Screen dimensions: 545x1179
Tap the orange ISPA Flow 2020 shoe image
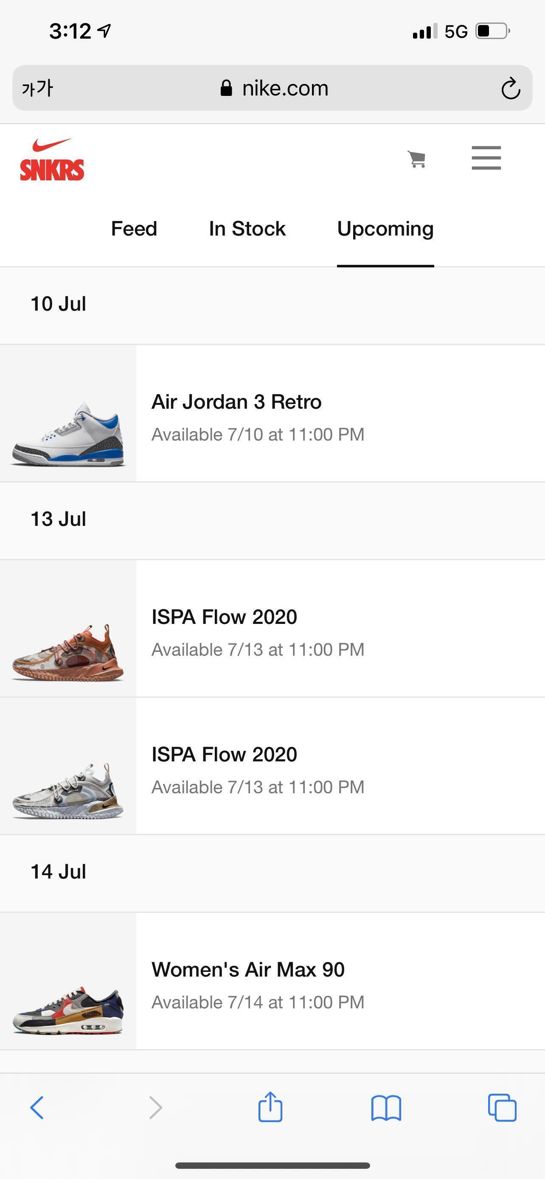click(x=68, y=652)
